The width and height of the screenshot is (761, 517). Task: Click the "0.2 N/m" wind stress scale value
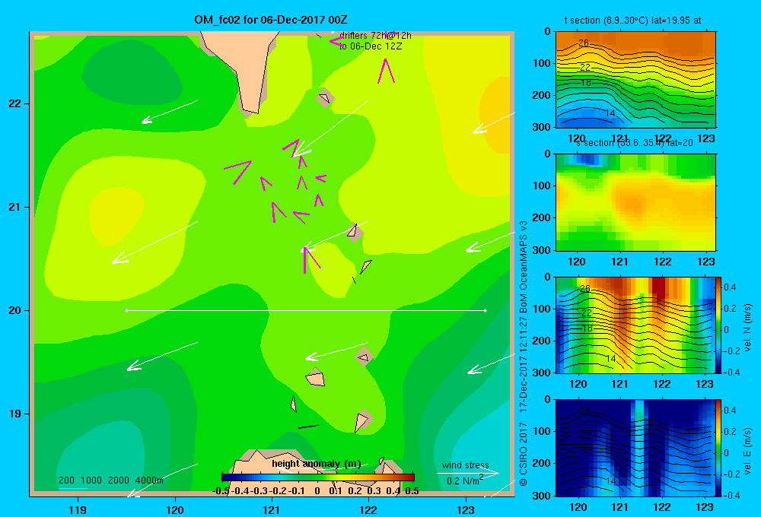click(x=464, y=481)
